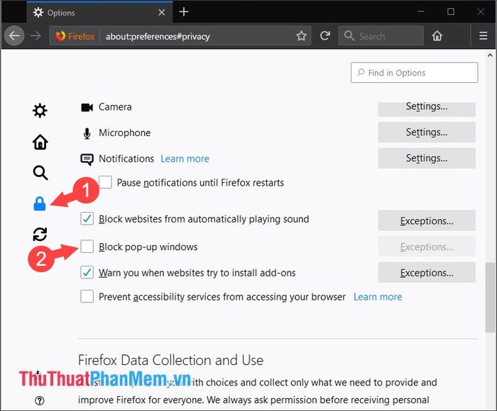Click the Firefox Data Collection and Use heading

[170, 360]
